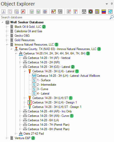Collapse the Well Seeker Database root node
Image resolution: width=114 pixels, height=142 pixels.
click(2, 22)
